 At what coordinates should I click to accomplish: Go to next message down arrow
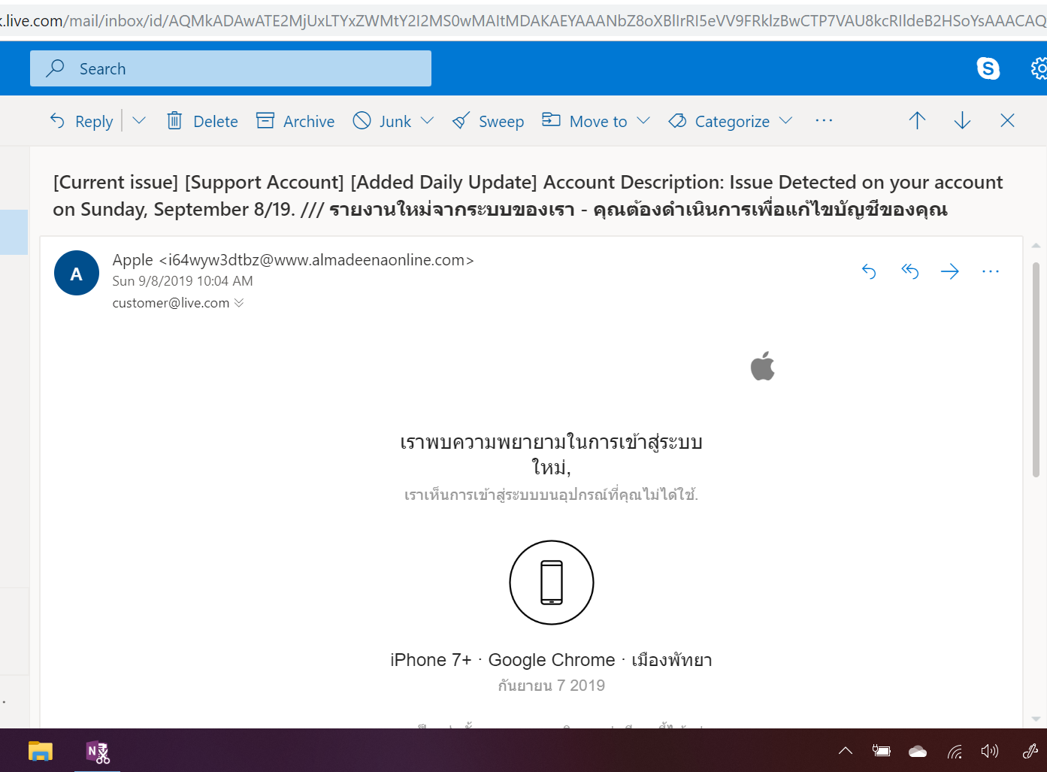click(962, 120)
